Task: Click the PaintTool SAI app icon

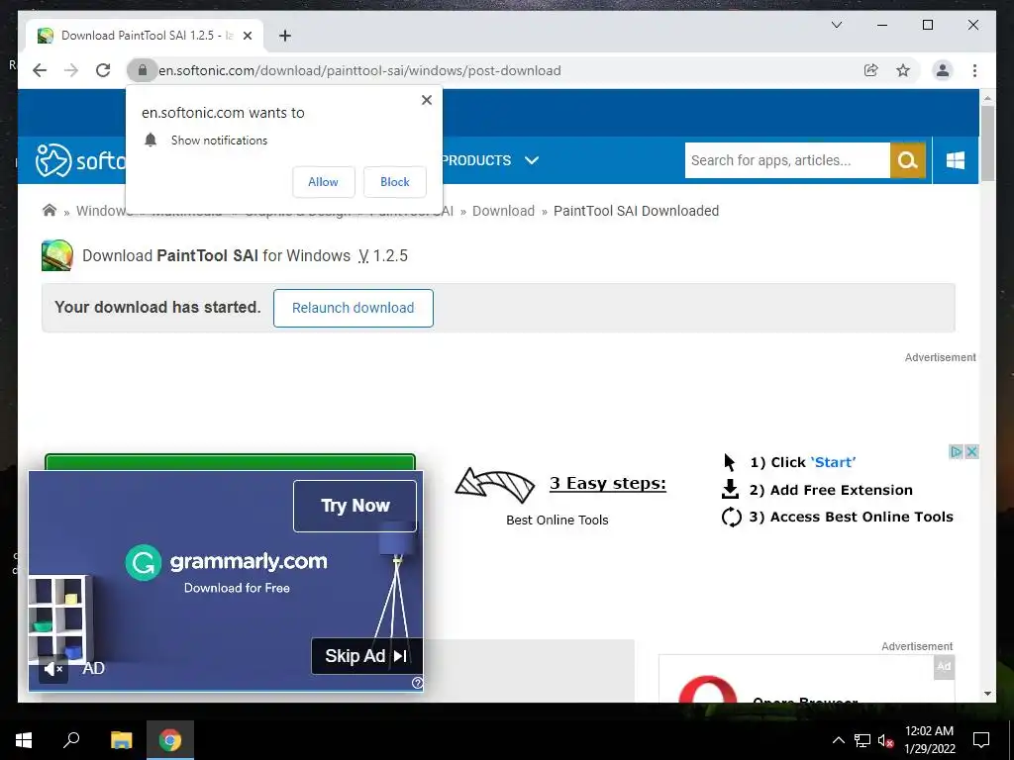Action: point(56,255)
